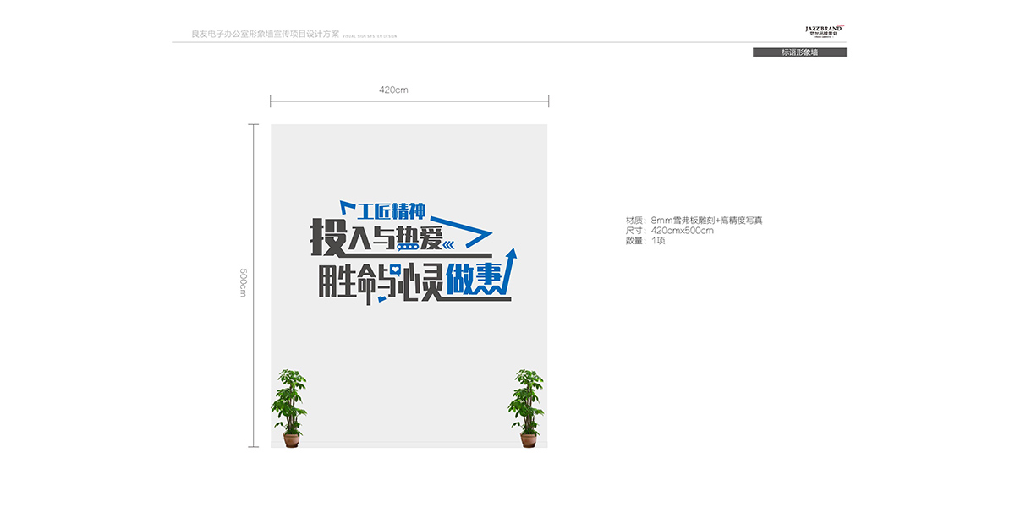Viewport: 1015px width, 507px height.
Task: Select the 标语形象墙 tab label
Action: [x=799, y=52]
